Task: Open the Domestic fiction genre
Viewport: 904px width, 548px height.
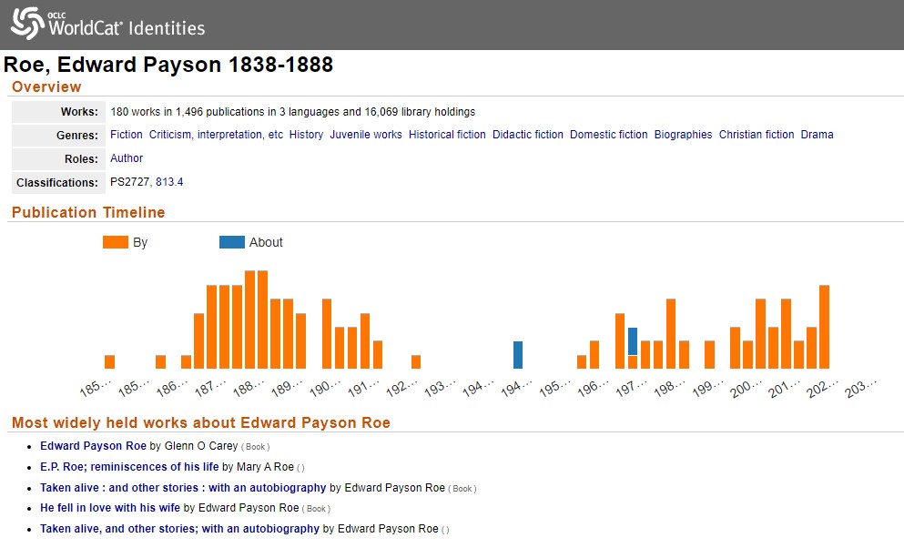Action: tap(608, 135)
